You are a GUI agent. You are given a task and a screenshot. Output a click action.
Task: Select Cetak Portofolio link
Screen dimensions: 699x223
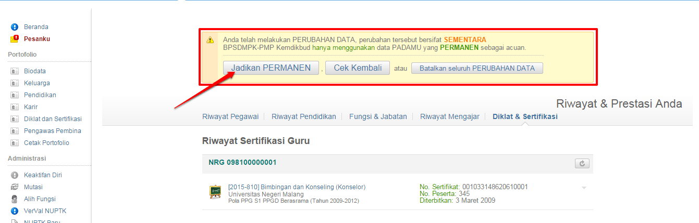[x=46, y=143]
